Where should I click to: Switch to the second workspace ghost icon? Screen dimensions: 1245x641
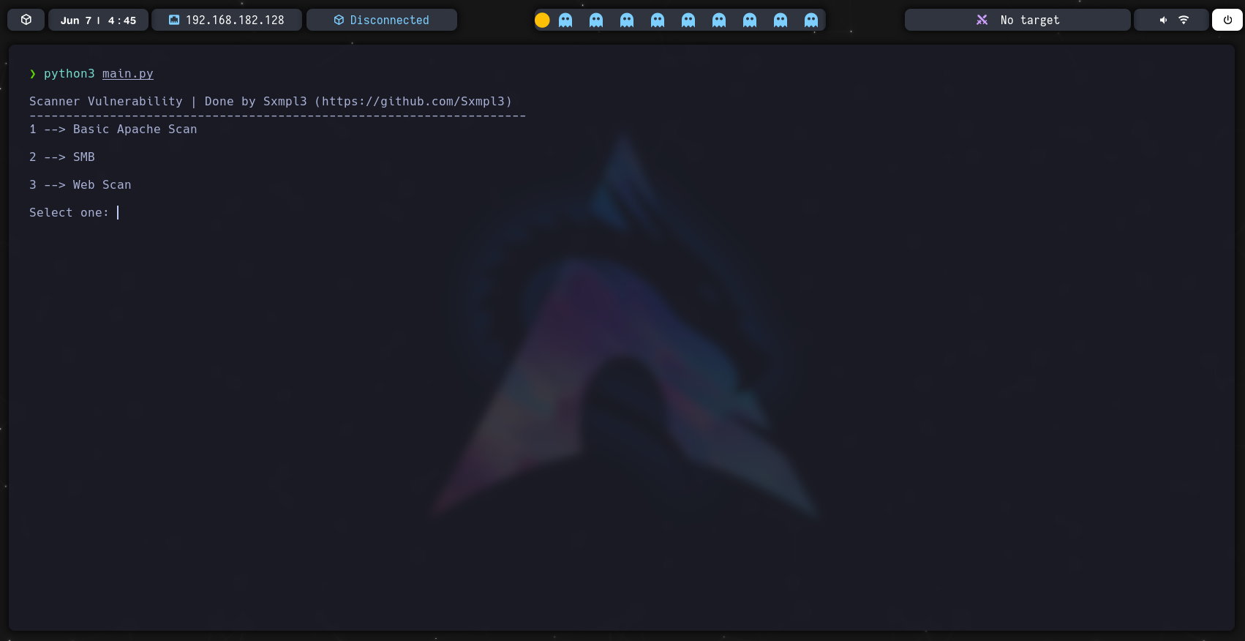pyautogui.click(x=565, y=20)
